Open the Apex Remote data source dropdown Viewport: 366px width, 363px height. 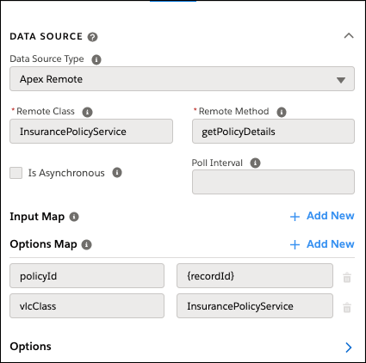pyautogui.click(x=182, y=79)
